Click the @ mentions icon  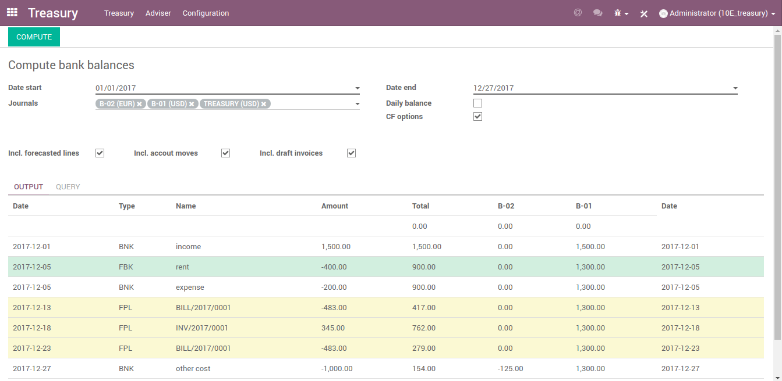[x=578, y=13]
